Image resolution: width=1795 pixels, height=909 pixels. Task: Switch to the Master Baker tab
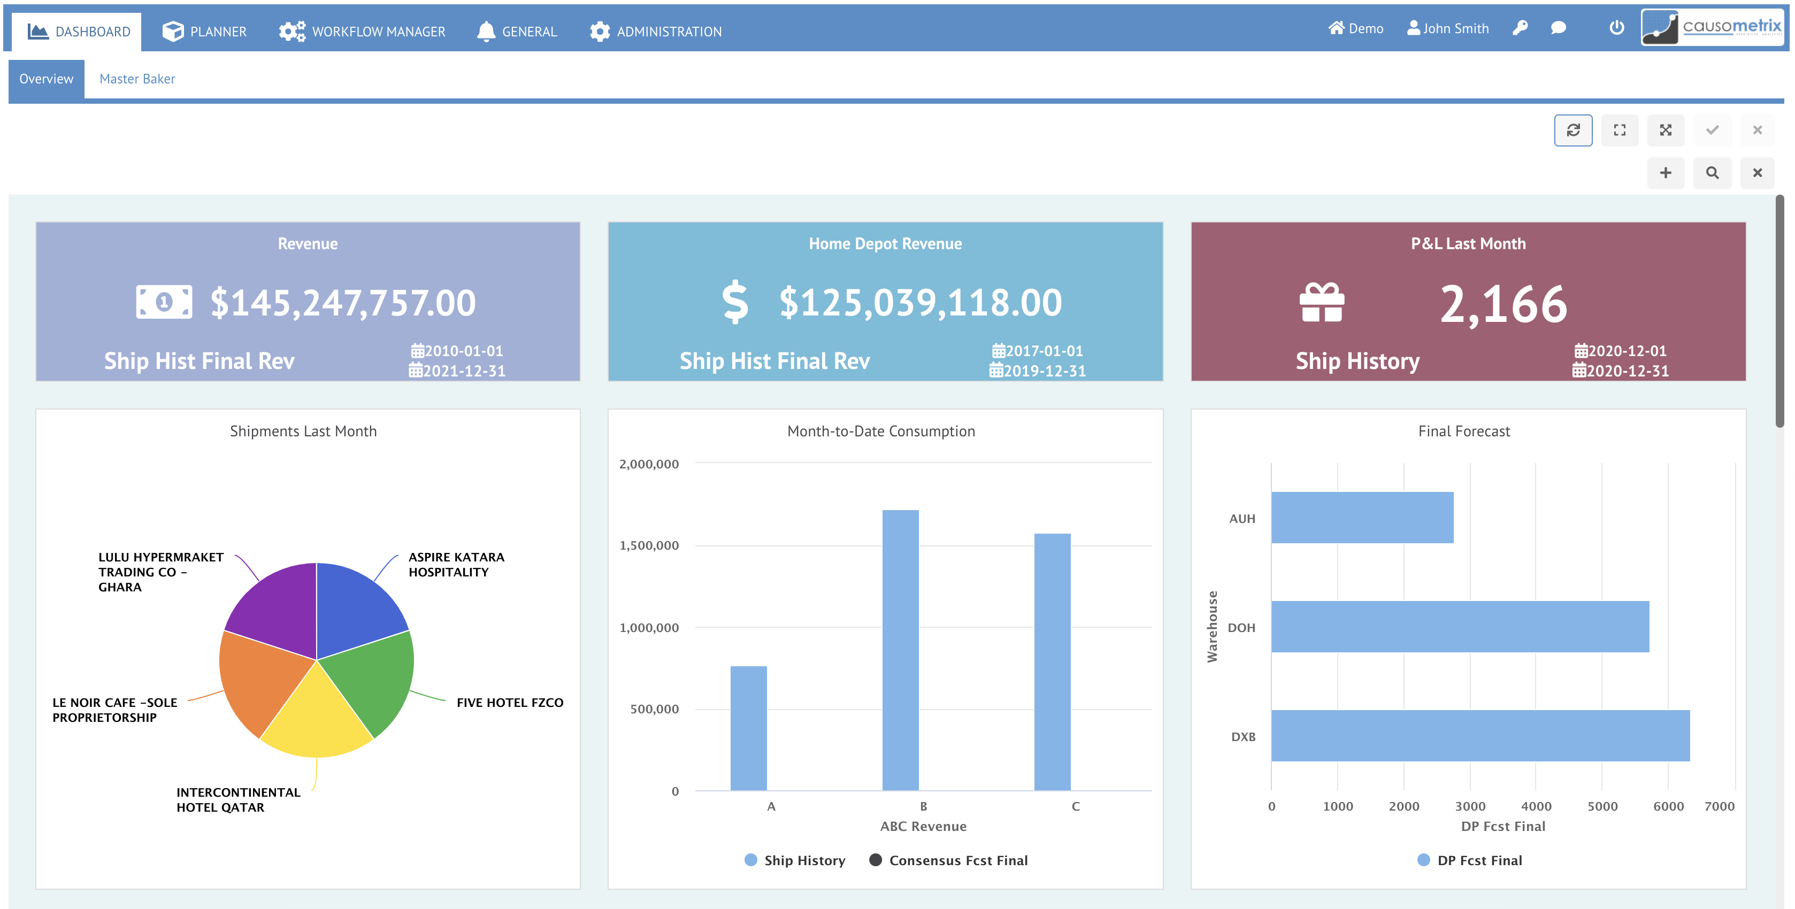[x=137, y=79]
